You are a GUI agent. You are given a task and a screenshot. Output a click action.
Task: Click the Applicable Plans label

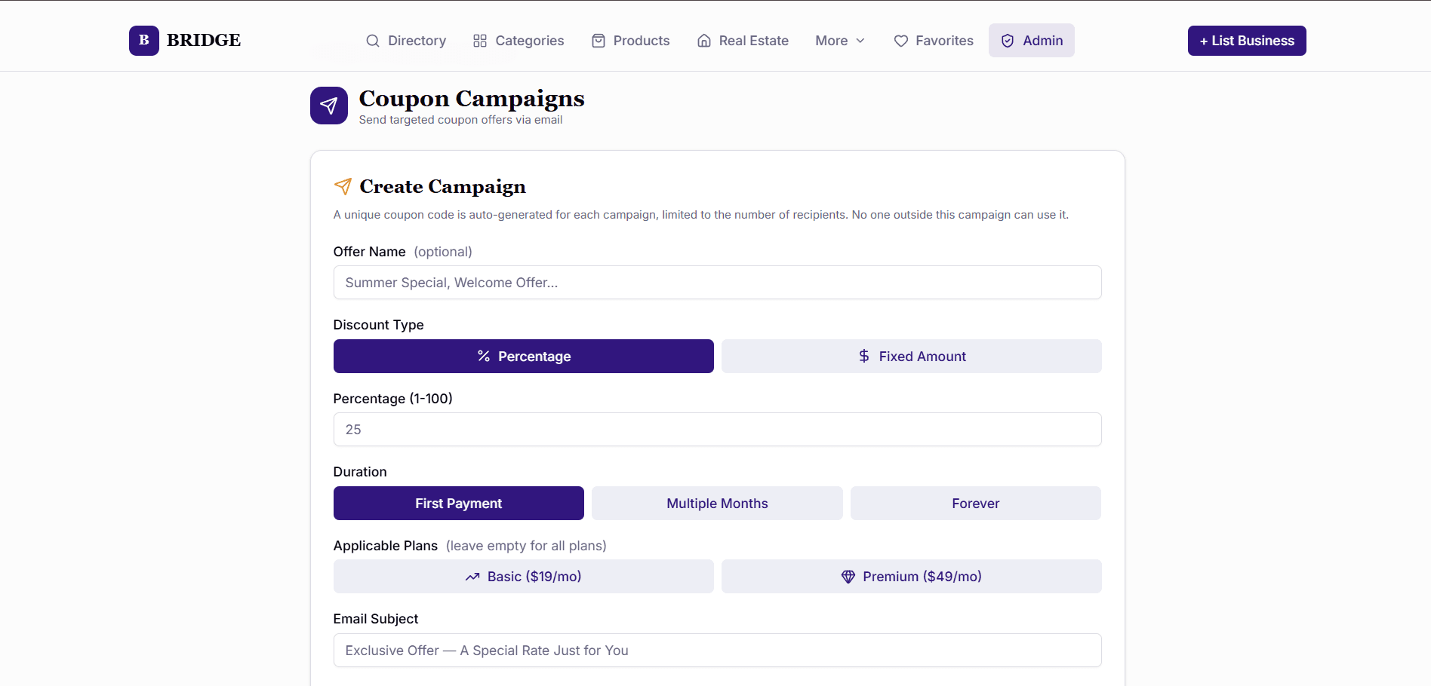386,546
